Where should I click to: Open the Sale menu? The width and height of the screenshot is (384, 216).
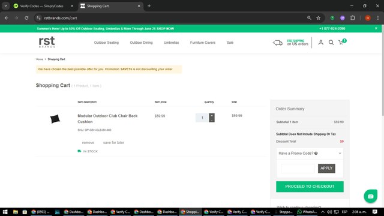pos(230,43)
